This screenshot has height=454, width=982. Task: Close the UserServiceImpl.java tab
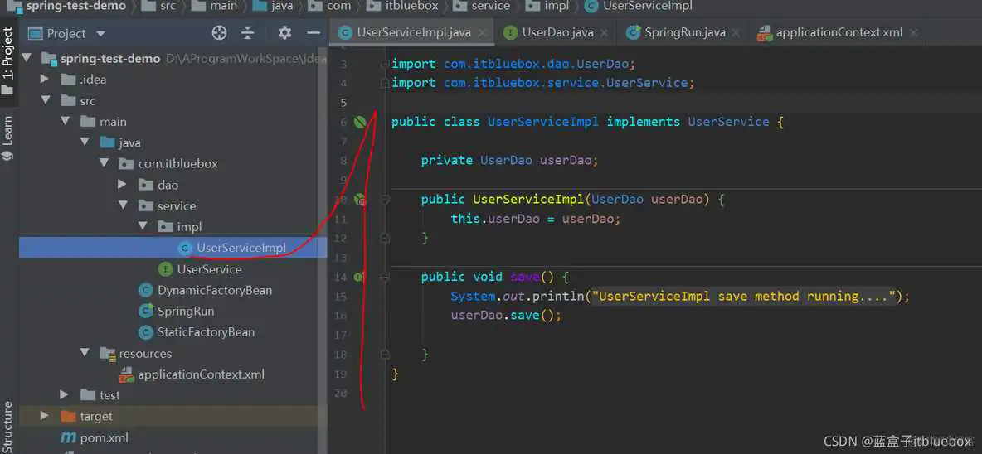click(x=484, y=33)
